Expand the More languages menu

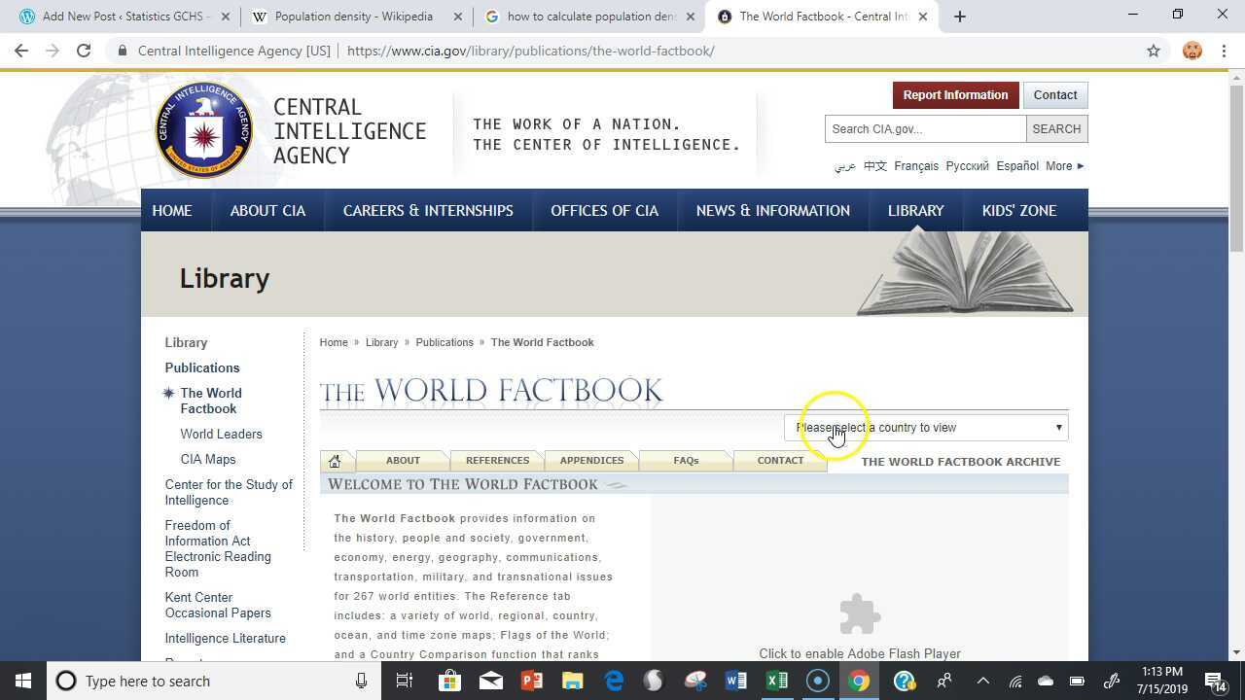point(1064,166)
